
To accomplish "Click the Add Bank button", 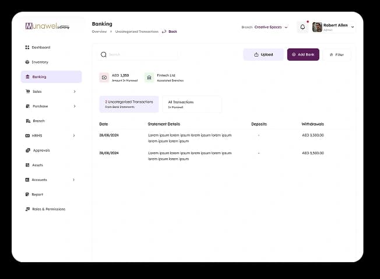I will (x=303, y=55).
